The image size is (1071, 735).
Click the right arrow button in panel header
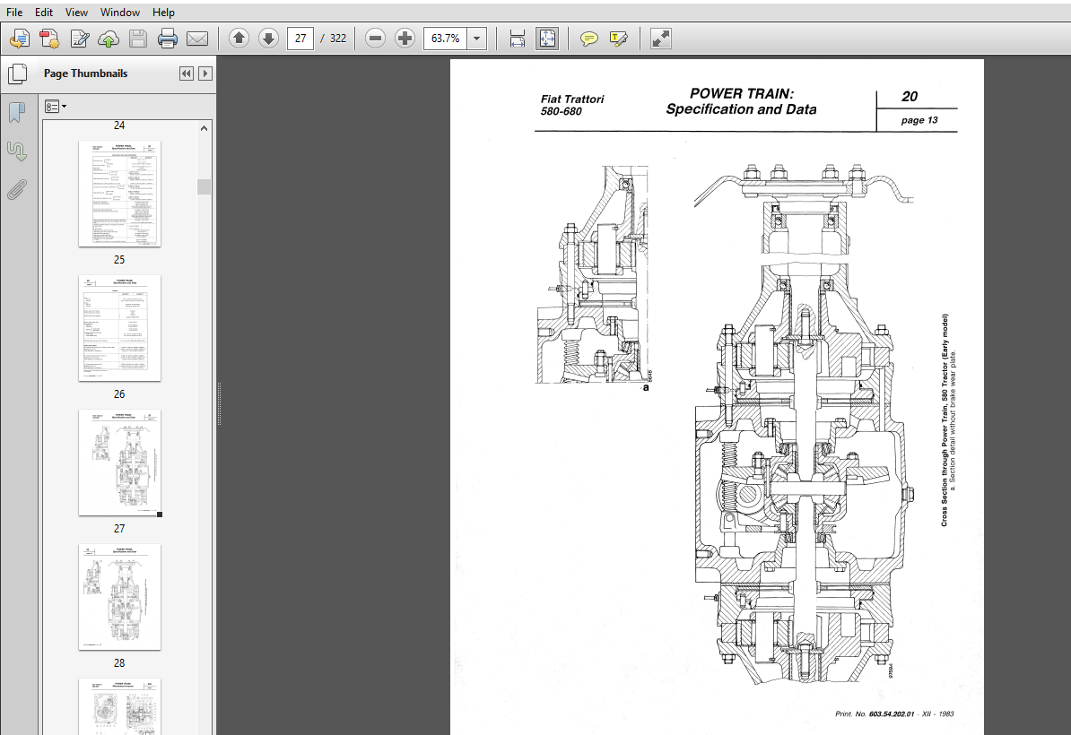coord(205,73)
